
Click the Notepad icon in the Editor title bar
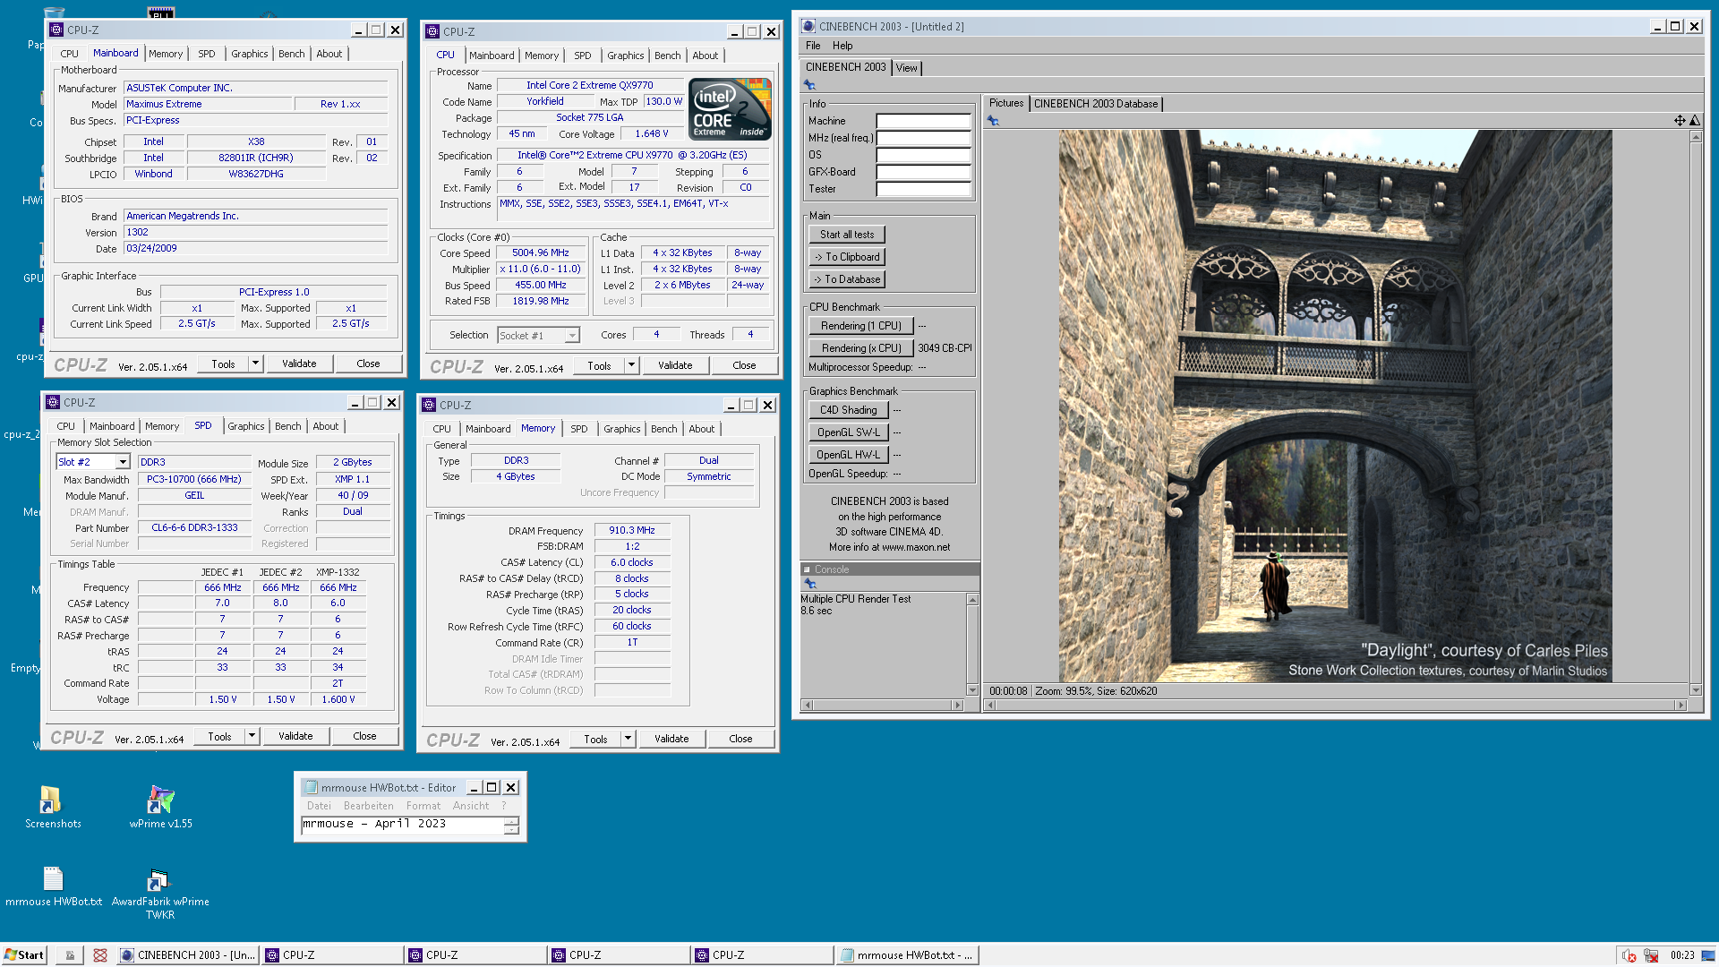click(311, 787)
